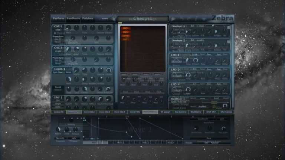Switch to the Patches tab
The width and height of the screenshot is (285, 160).
[x=88, y=18]
